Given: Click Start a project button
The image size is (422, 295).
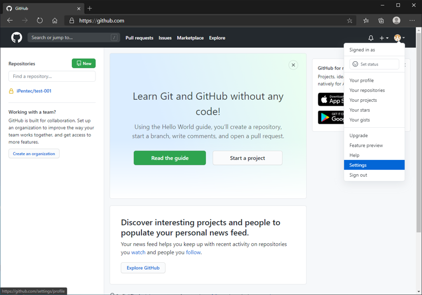Looking at the screenshot, I should tap(247, 158).
